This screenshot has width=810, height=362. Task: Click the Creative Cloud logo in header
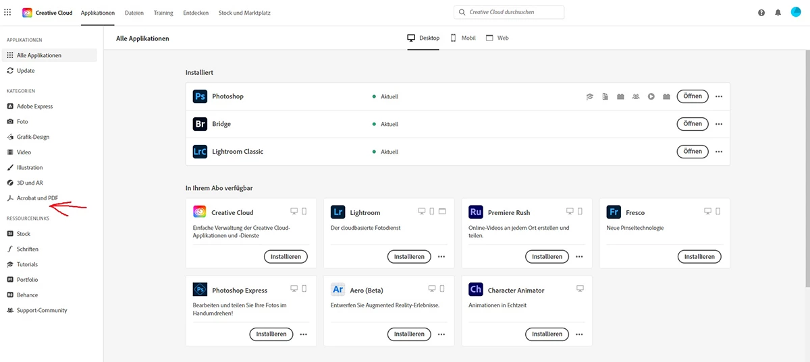pos(27,13)
